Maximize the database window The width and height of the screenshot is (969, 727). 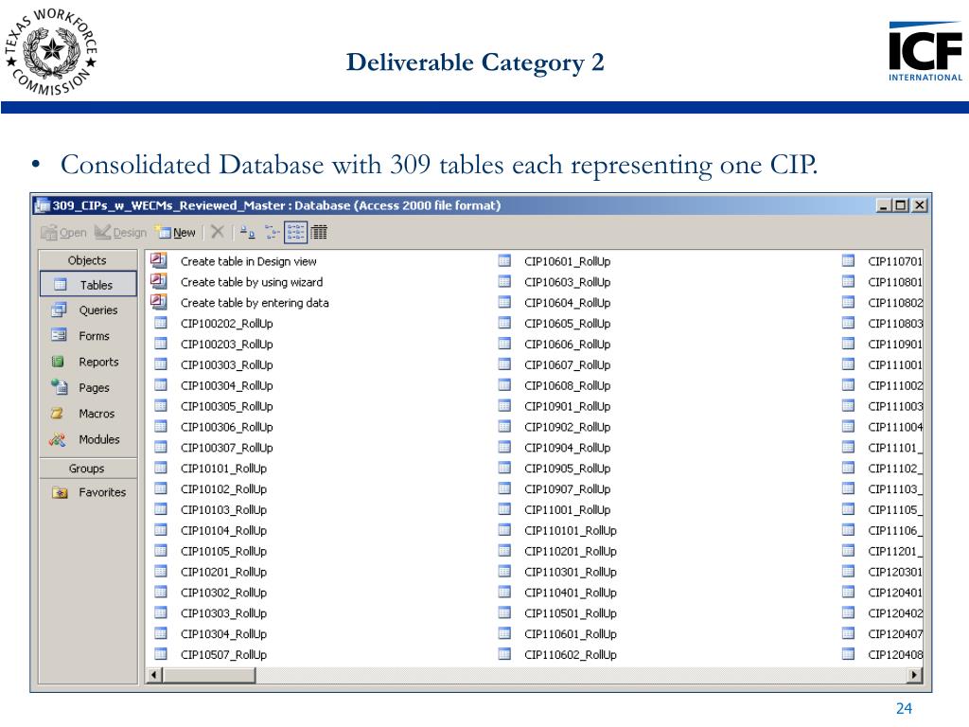[901, 204]
